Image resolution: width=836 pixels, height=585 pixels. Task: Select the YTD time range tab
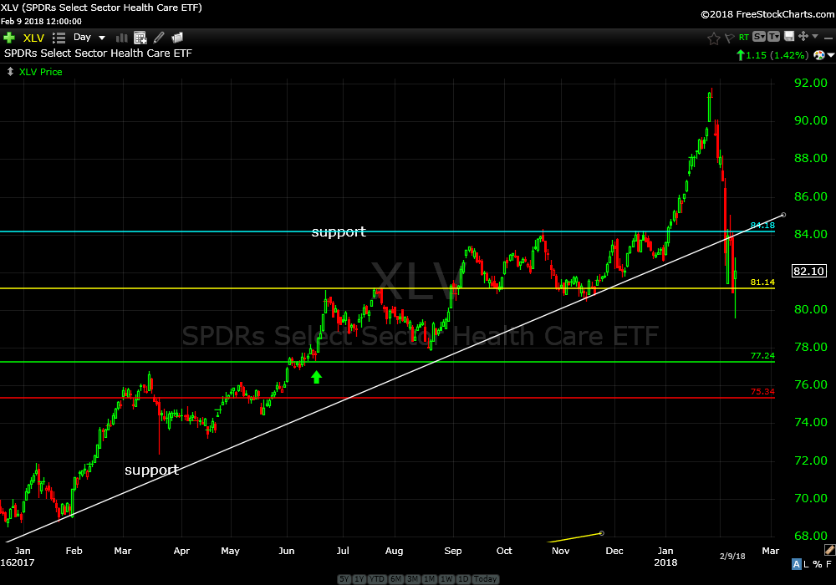[x=375, y=579]
